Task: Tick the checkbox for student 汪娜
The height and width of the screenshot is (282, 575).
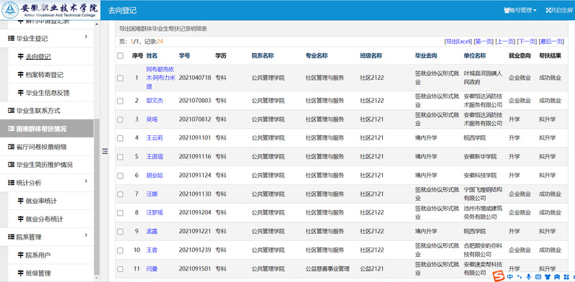Action: coord(120,194)
